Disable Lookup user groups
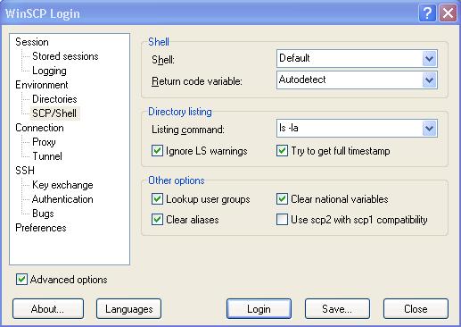The width and height of the screenshot is (461, 327). click(x=157, y=199)
